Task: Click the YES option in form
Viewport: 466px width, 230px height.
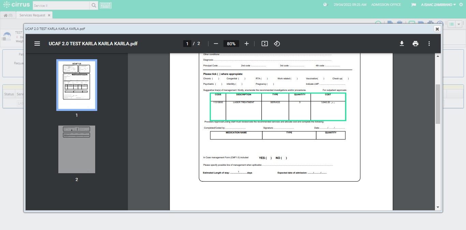Action: [265, 158]
